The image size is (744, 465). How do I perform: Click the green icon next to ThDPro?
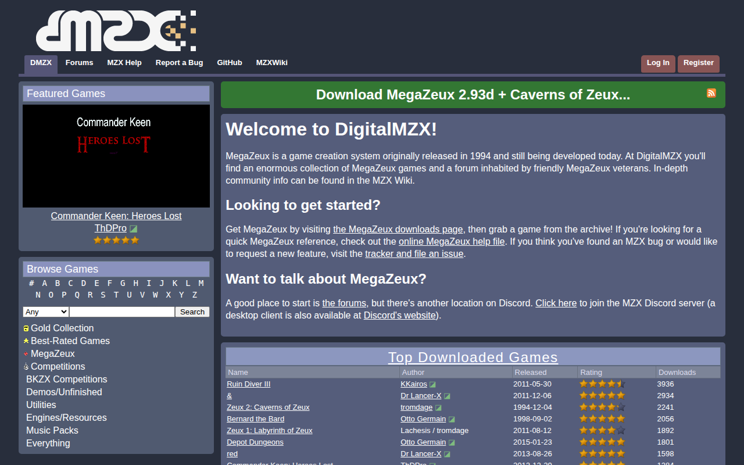pos(133,228)
